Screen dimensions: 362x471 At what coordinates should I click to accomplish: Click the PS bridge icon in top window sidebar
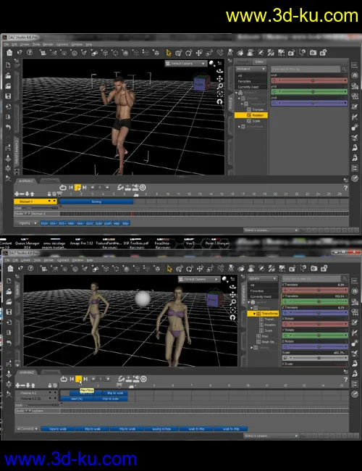click(x=8, y=148)
